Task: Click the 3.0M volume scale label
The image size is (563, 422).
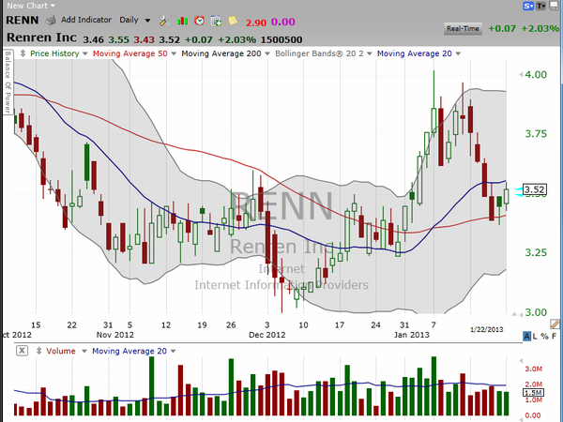Action: (x=534, y=369)
